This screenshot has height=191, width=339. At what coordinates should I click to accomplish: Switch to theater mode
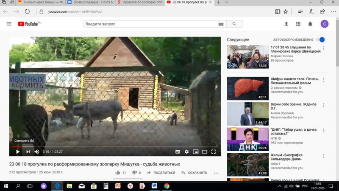point(204,152)
